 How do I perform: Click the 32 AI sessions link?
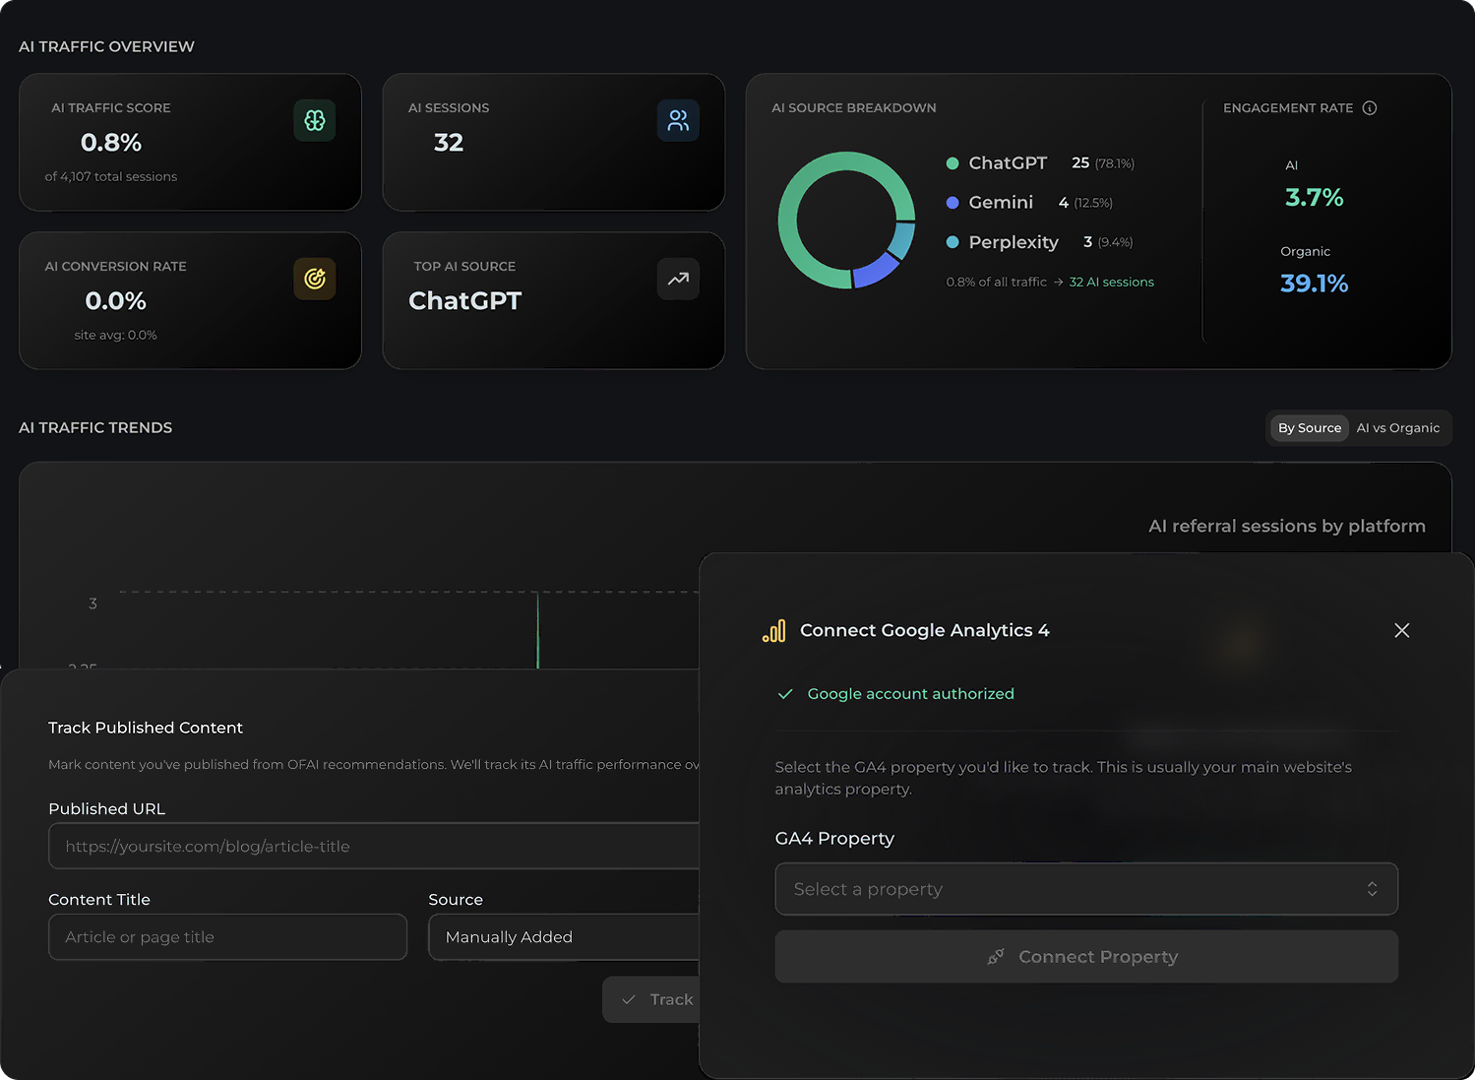pyautogui.click(x=1112, y=283)
